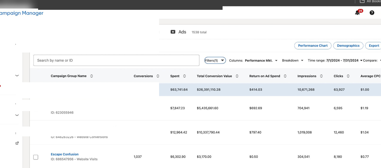This screenshot has height=168, width=381.
Task: Click clicks value 12,460
Action: tap(339, 133)
